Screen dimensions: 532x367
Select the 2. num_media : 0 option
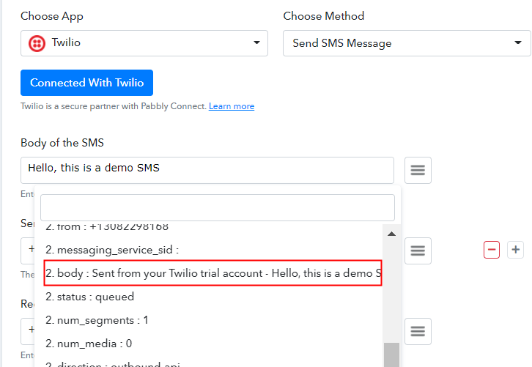point(213,344)
